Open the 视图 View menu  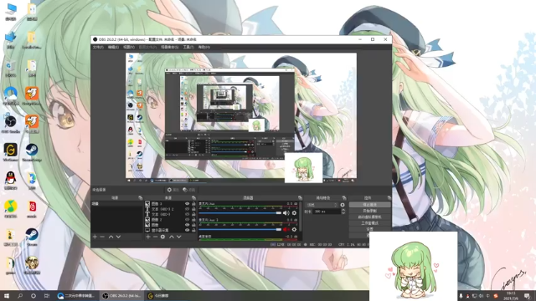tap(128, 47)
